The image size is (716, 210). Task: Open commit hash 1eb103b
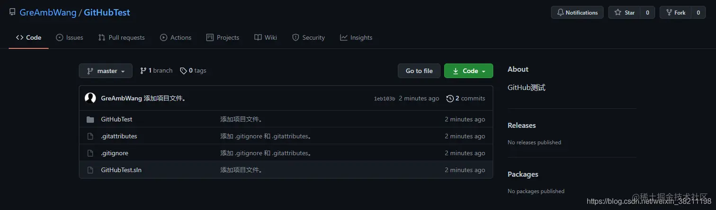point(385,99)
